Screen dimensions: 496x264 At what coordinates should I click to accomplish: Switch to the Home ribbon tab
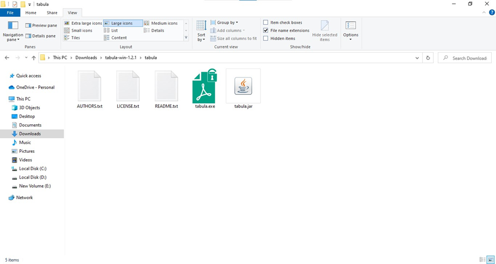[31, 13]
